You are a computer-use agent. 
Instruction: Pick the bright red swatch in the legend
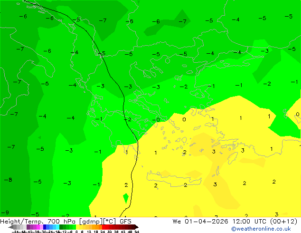click(x=103, y=227)
